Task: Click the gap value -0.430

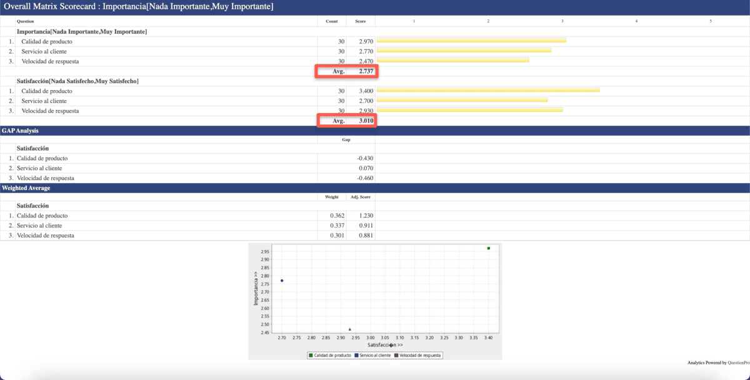Action: point(364,159)
